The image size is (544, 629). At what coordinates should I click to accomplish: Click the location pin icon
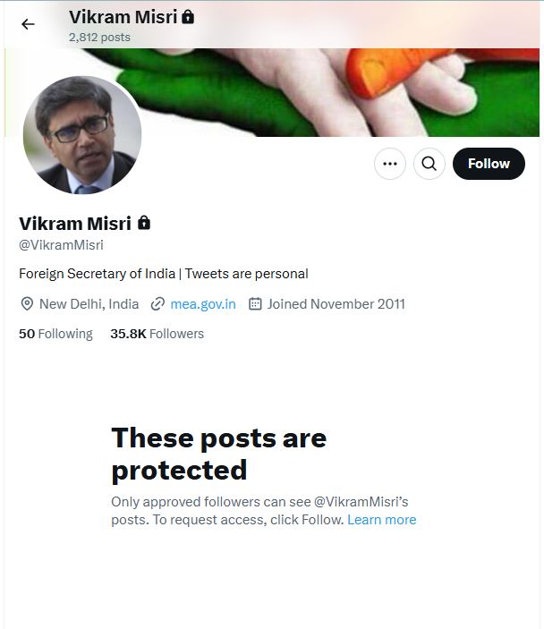pos(27,304)
